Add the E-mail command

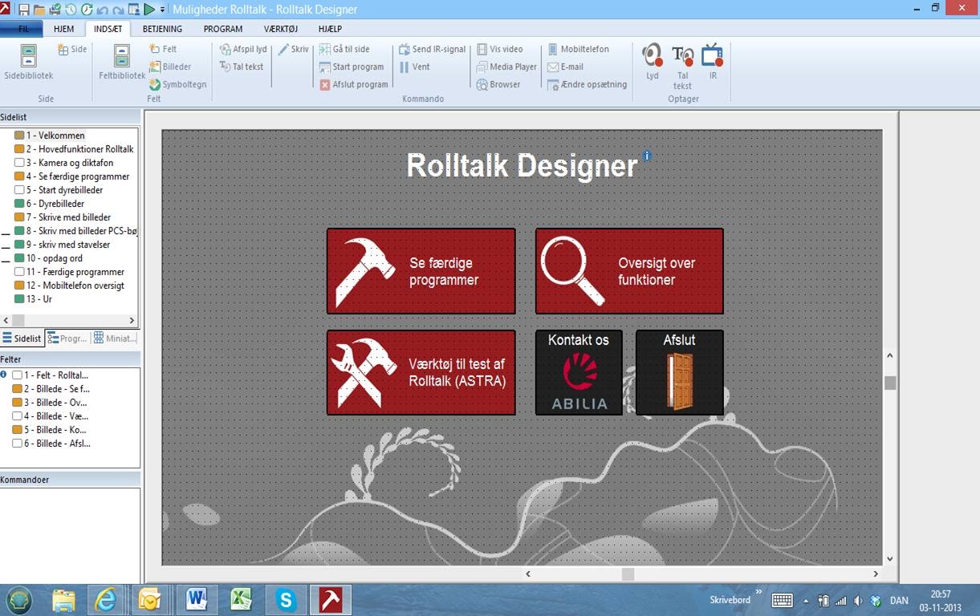tap(565, 67)
